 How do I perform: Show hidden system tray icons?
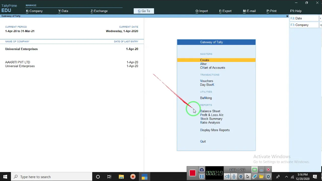[x=286, y=177]
